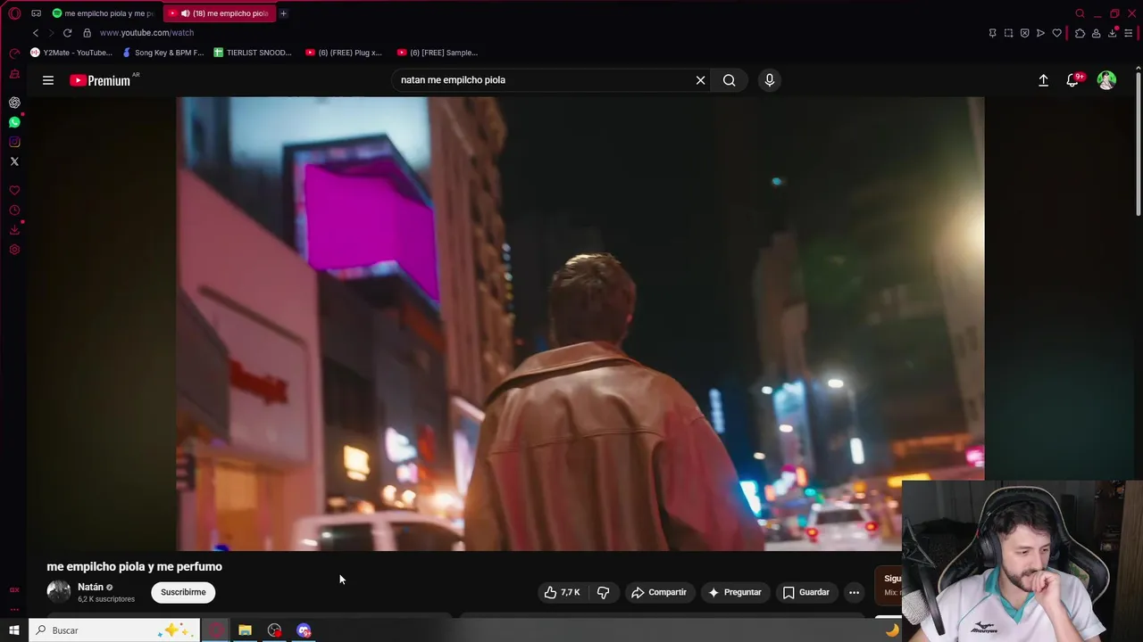Viewport: 1143px width, 642px height.
Task: Show downloads in the toolbar
Action: pos(1113,33)
